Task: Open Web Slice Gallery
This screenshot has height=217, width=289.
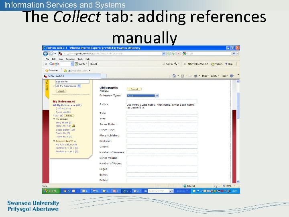Action: tap(79, 70)
